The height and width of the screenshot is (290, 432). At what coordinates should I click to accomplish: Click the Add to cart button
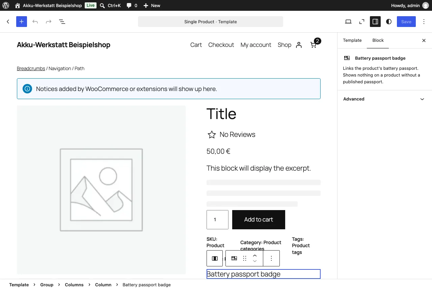tap(259, 220)
